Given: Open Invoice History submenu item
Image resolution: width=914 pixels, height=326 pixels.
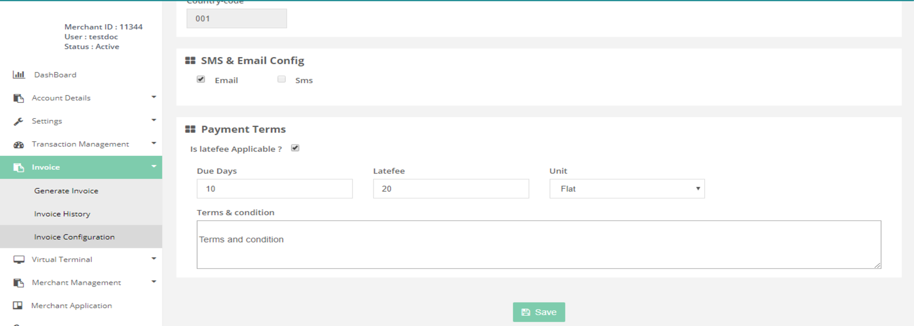Looking at the screenshot, I should [x=62, y=214].
